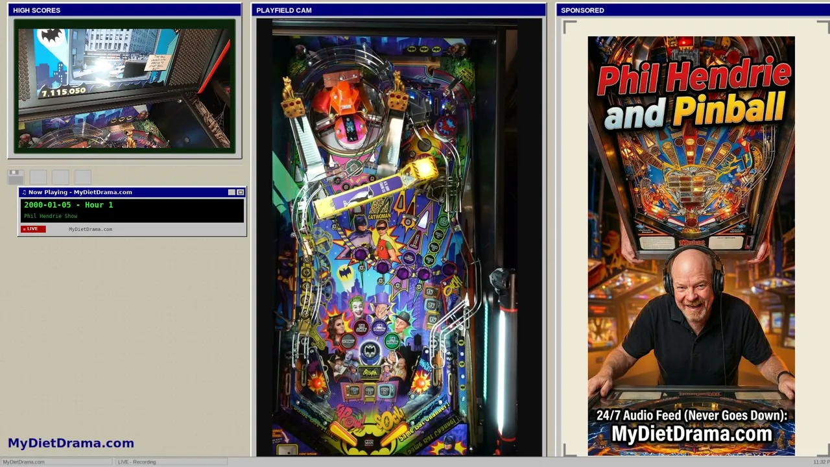The width and height of the screenshot is (830, 467).
Task: Click the Now Playing window title bar
Action: (x=132, y=192)
